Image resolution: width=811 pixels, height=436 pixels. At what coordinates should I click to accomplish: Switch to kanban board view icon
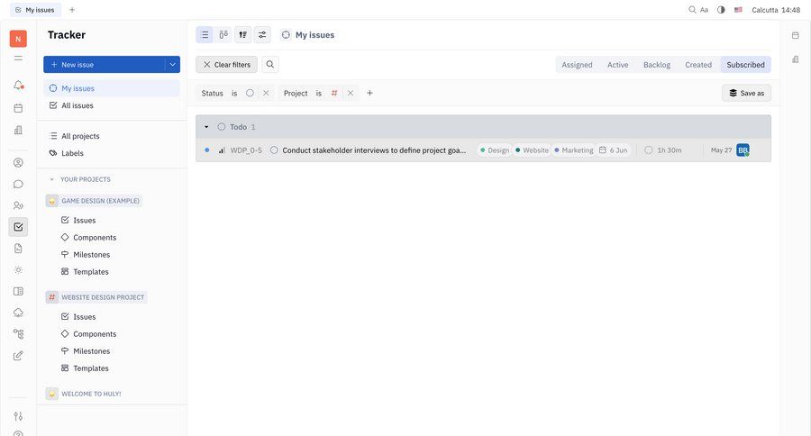[x=223, y=34]
